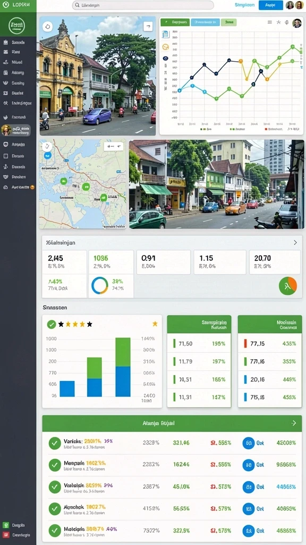Click the avatar in the chart panel corner
The width and height of the screenshot is (306, 545).
(297, 23)
